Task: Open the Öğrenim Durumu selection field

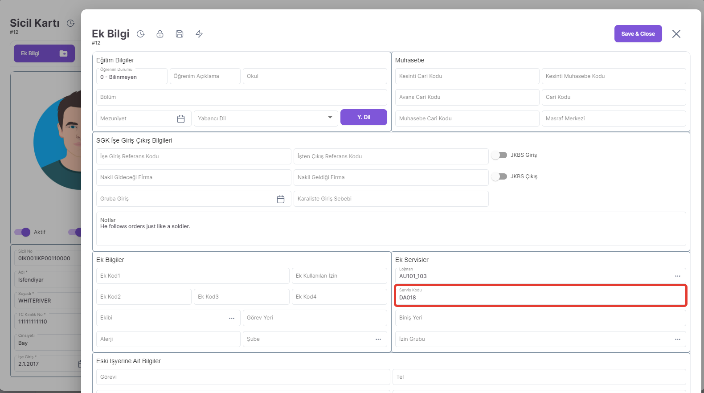Action: pos(131,77)
